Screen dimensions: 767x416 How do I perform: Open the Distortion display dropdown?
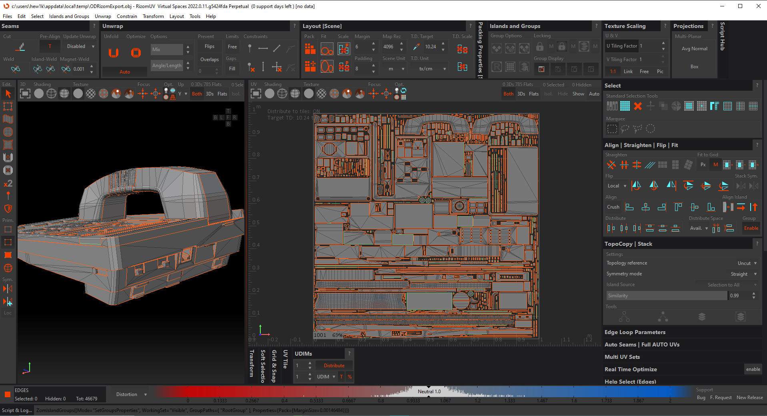click(x=131, y=394)
